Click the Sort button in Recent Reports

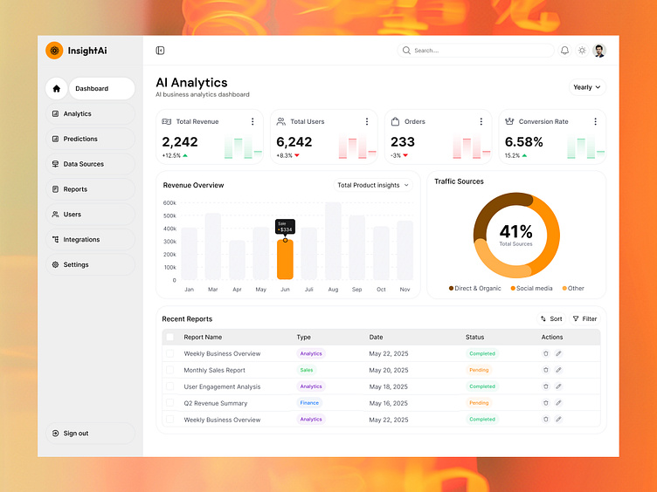click(x=551, y=318)
